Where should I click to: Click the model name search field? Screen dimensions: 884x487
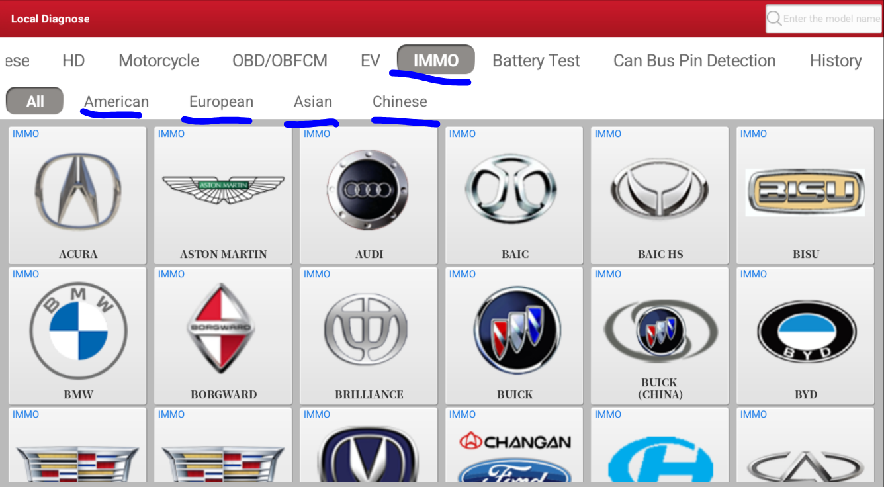click(826, 19)
